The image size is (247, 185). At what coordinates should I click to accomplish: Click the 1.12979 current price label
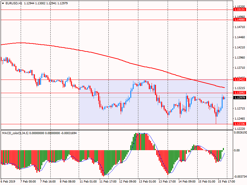(240, 98)
